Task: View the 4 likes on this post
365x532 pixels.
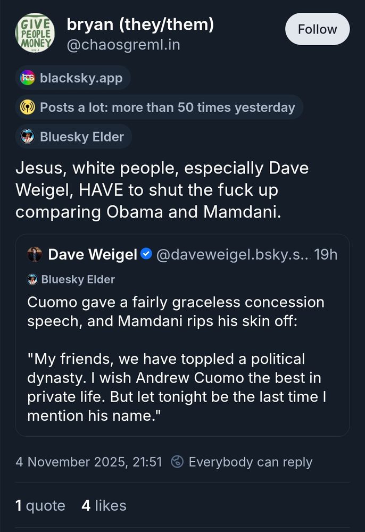Action: tap(104, 505)
